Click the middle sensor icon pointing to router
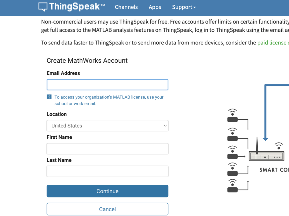 point(233,152)
